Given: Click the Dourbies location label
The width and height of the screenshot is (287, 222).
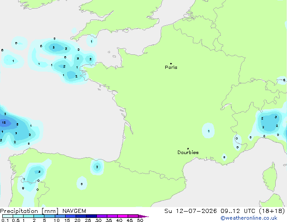Looking at the screenshot, I should 188,152.
